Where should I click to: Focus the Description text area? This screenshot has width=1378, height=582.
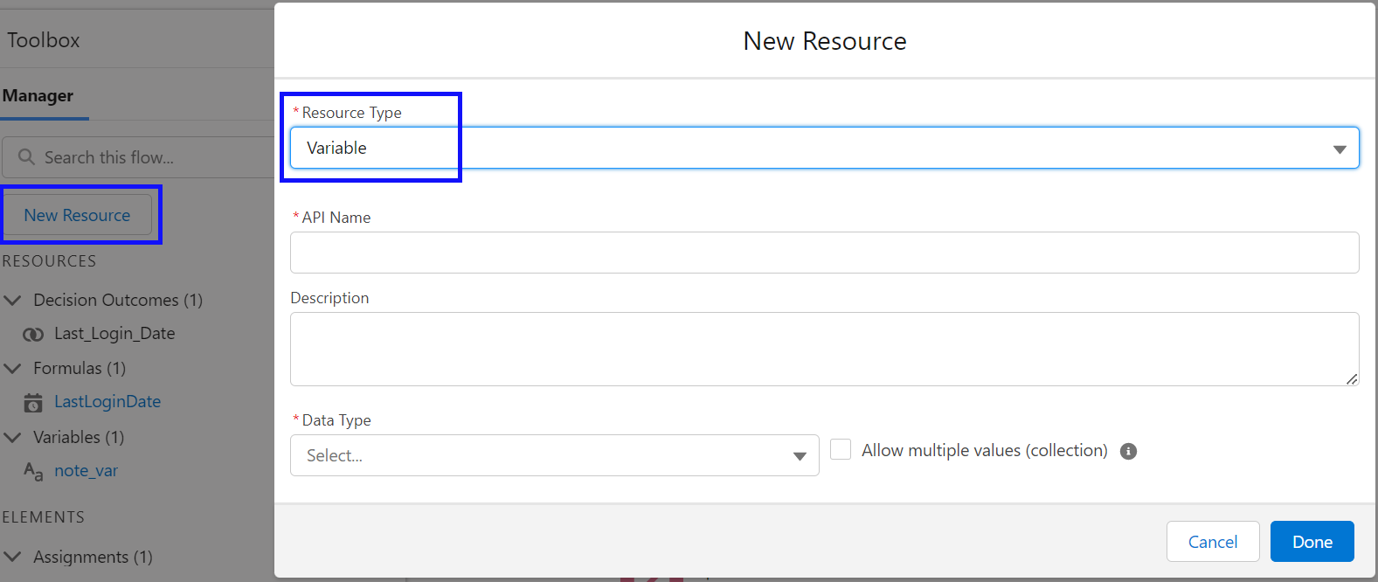[x=824, y=349]
